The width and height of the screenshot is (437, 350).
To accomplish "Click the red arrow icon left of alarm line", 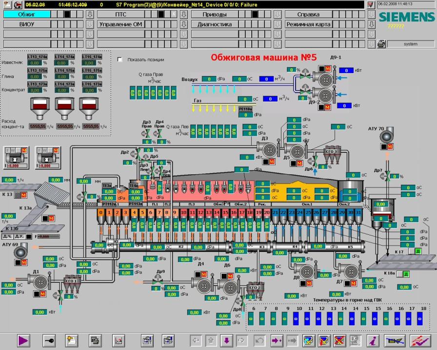I will click(18, 5).
